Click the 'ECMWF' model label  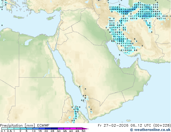(43, 126)
